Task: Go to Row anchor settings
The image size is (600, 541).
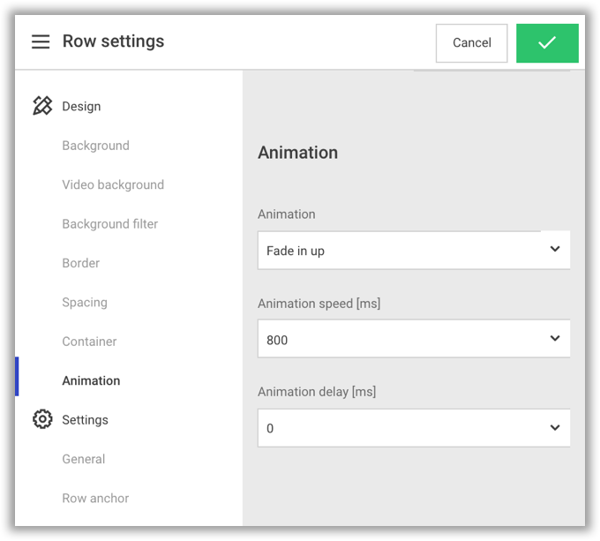Action: coord(95,498)
